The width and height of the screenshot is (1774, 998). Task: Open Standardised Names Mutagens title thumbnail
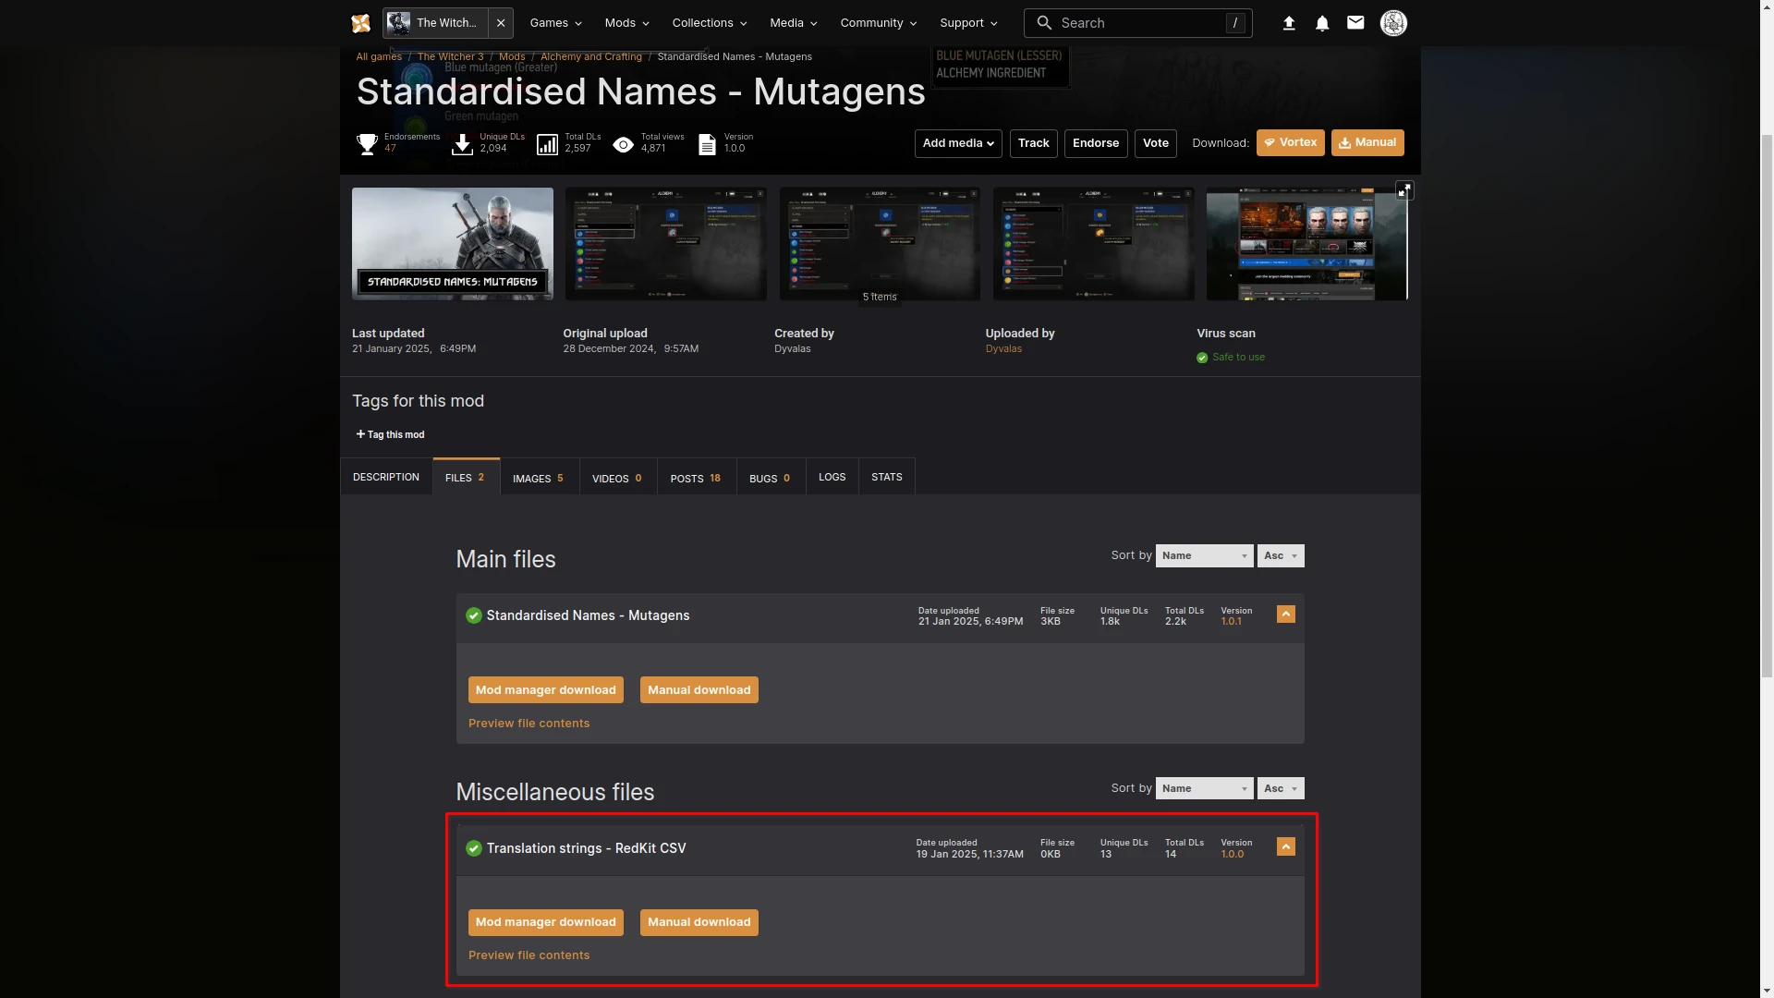(453, 244)
